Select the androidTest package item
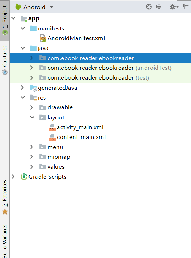191x258 pixels. coord(100,68)
